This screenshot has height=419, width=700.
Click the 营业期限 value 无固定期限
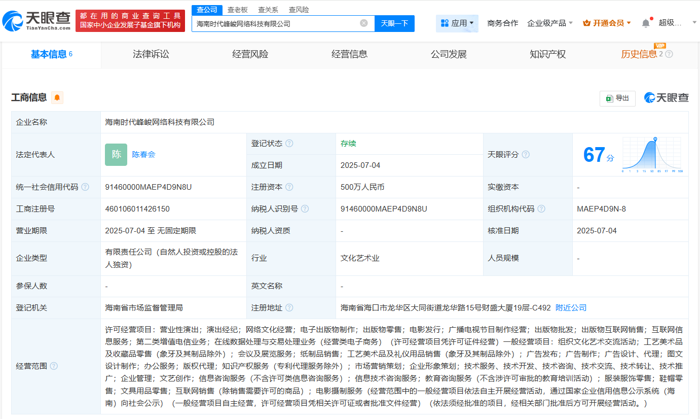176,231
